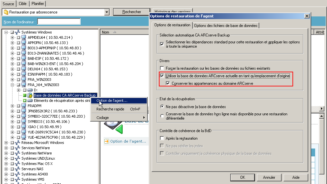Click the ESNXPAPM computer icon

click(24, 74)
